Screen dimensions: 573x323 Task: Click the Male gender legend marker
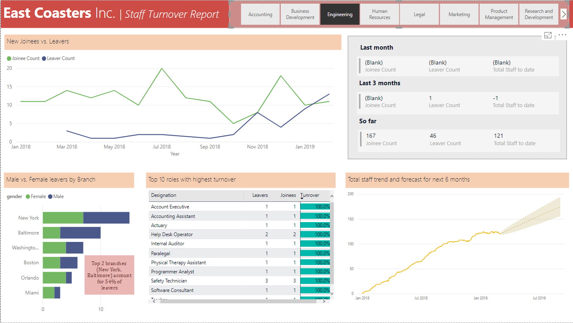coord(50,196)
